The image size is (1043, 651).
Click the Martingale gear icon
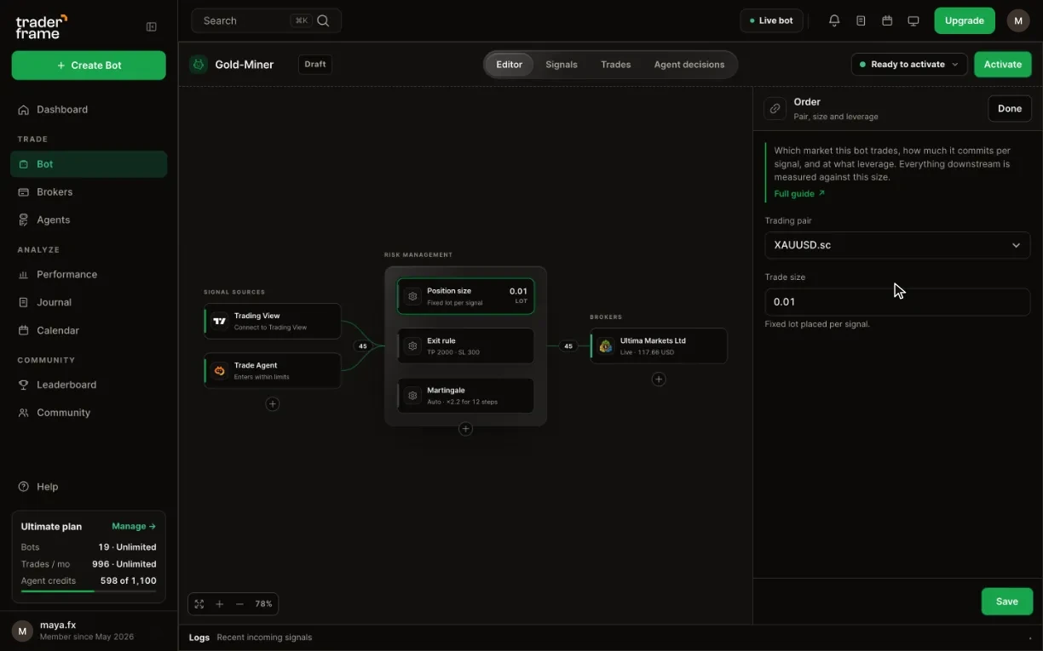(412, 396)
